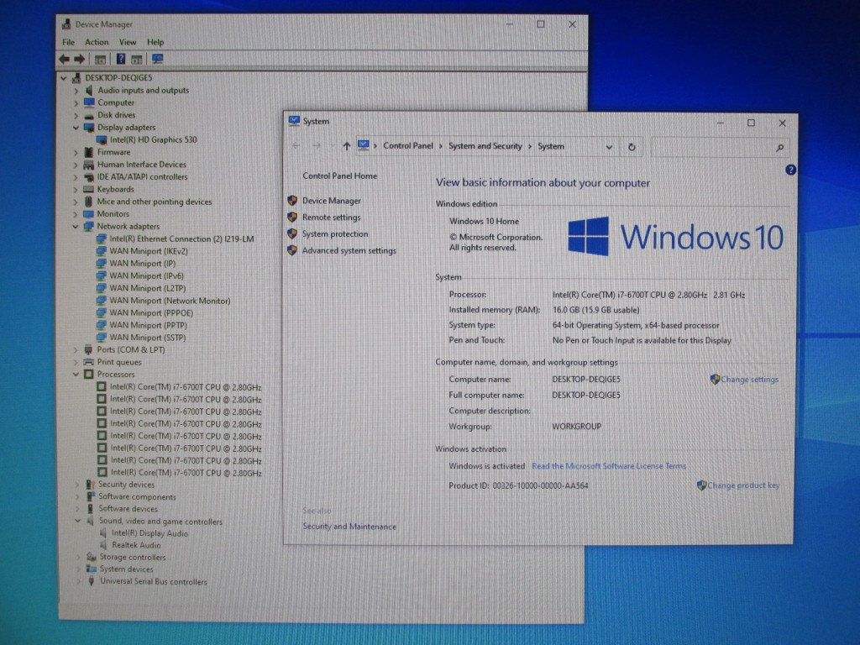Go up one level in System window
This screenshot has width=860, height=645.
pyautogui.click(x=346, y=146)
